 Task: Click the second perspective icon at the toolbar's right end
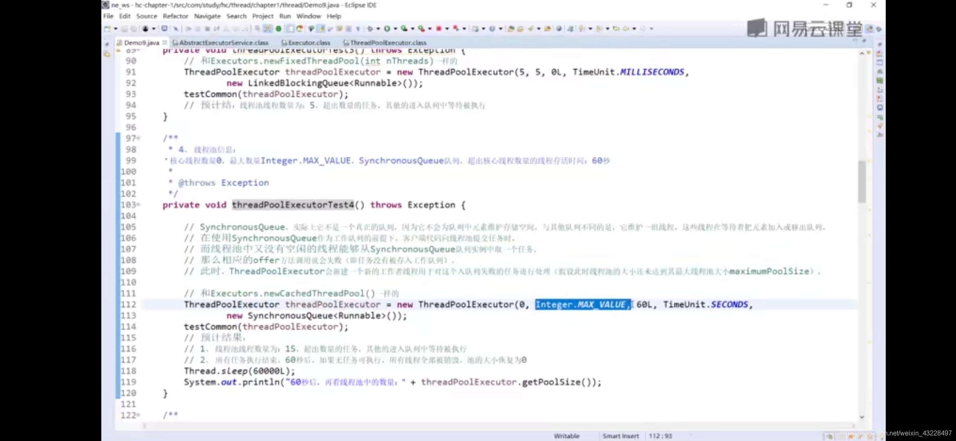click(879, 29)
